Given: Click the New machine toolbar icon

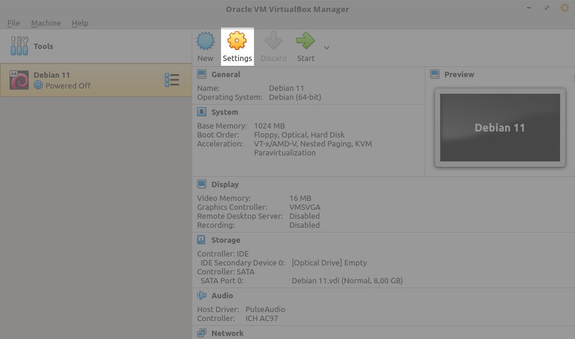Looking at the screenshot, I should pos(205,41).
